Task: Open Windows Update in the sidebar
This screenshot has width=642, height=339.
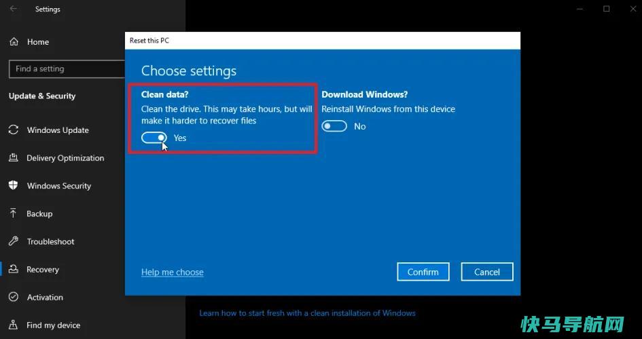Action: (58, 130)
